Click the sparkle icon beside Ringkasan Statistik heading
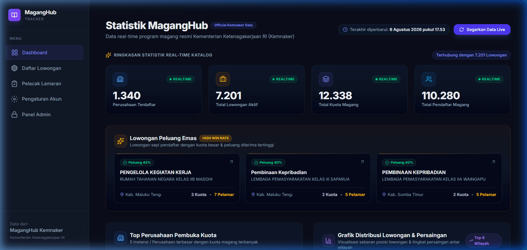The height and width of the screenshot is (250, 527). (x=108, y=55)
